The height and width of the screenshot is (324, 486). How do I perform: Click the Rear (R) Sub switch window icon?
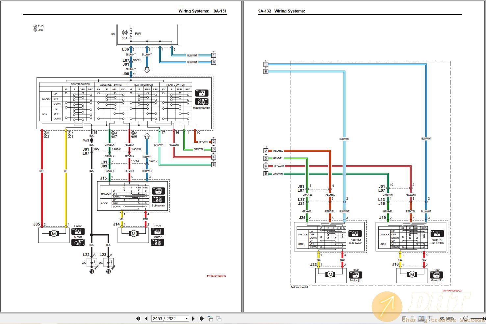437,234
